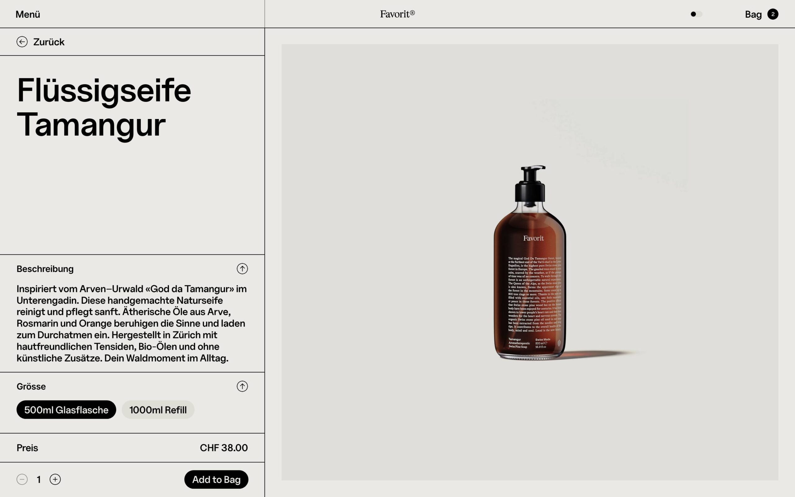
Task: Click the back arrow circle icon
Action: pos(22,42)
